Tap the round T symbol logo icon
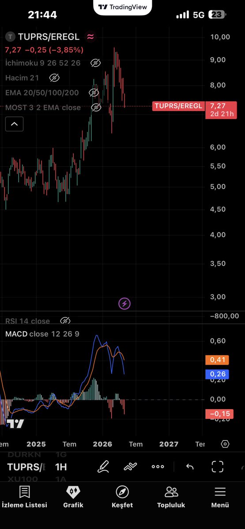This screenshot has height=529, width=245. 10,37
